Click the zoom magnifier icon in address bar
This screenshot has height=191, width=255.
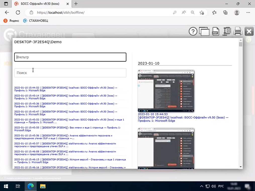192,13
